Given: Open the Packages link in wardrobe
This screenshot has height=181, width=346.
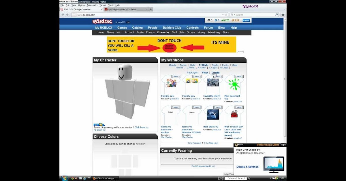Looking at the screenshot, I should (x=192, y=73).
